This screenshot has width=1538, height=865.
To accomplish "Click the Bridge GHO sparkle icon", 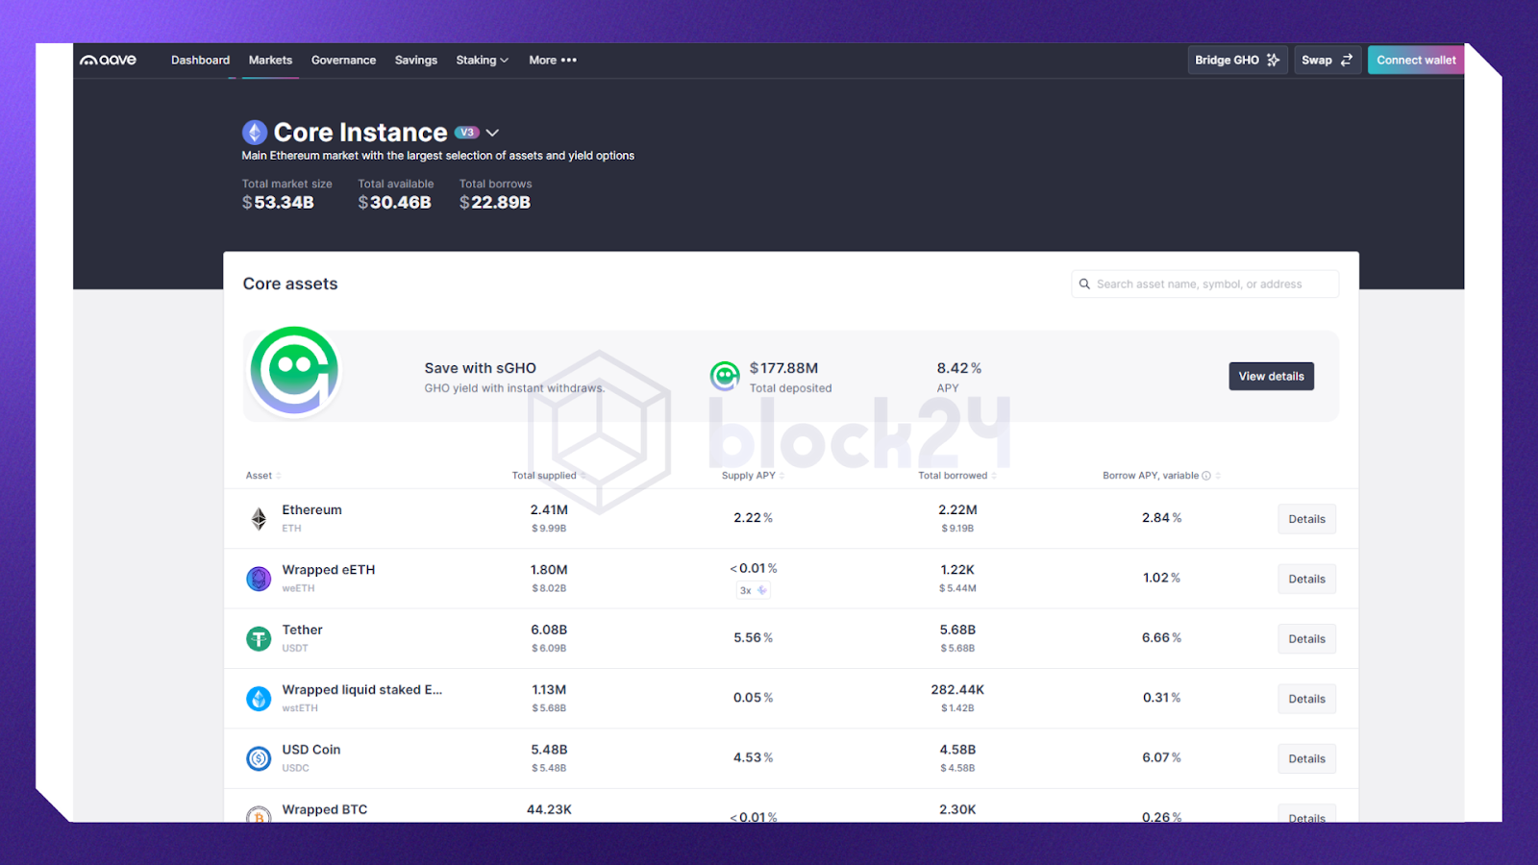I will click(1273, 60).
